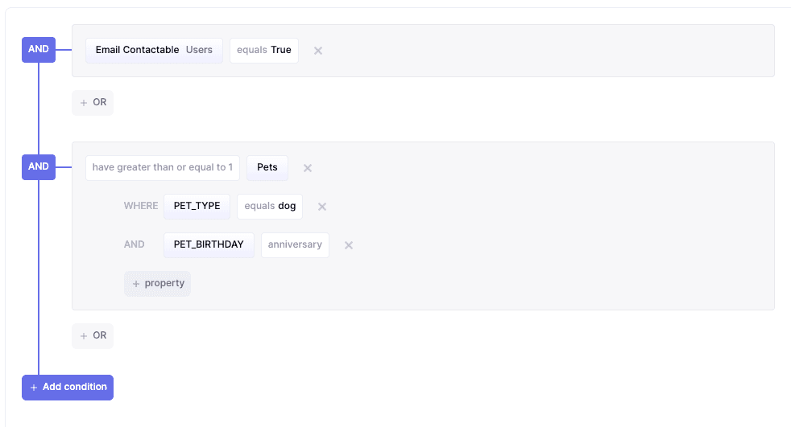Click the inner AND label before PET_BIRTHDAY
The width and height of the screenshot is (791, 427).
point(135,244)
